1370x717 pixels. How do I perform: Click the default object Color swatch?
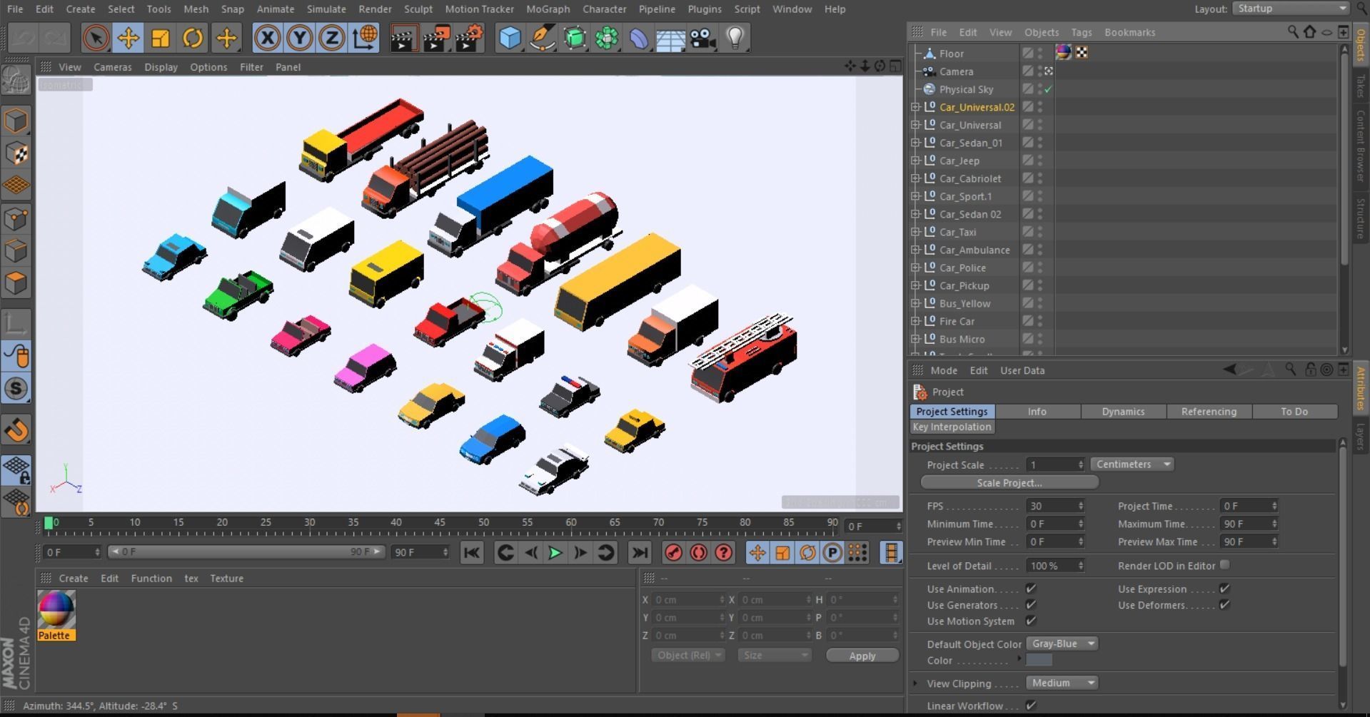1039,660
